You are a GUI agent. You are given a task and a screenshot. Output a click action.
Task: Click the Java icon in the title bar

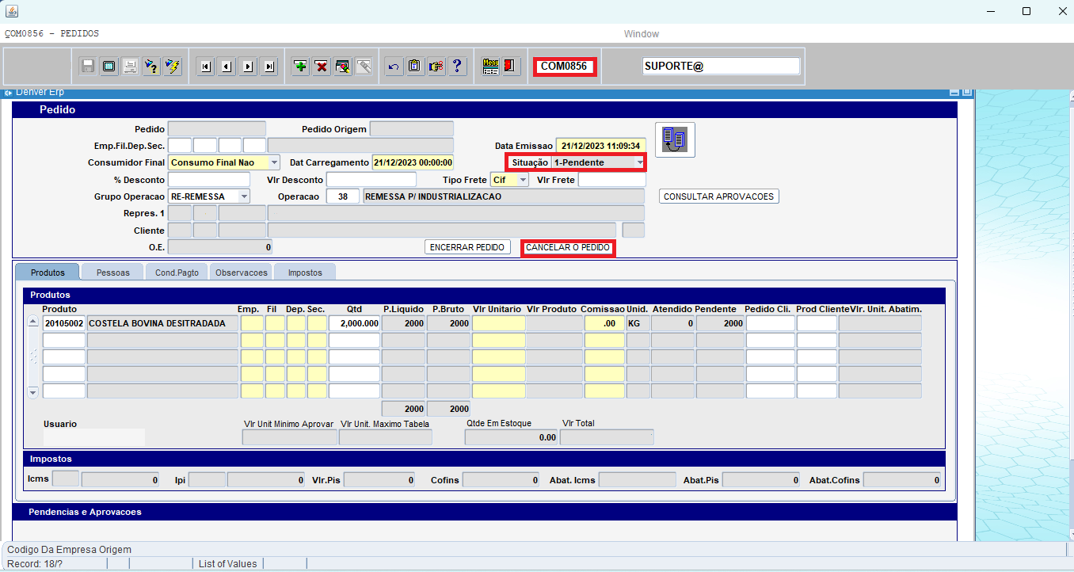[11, 11]
